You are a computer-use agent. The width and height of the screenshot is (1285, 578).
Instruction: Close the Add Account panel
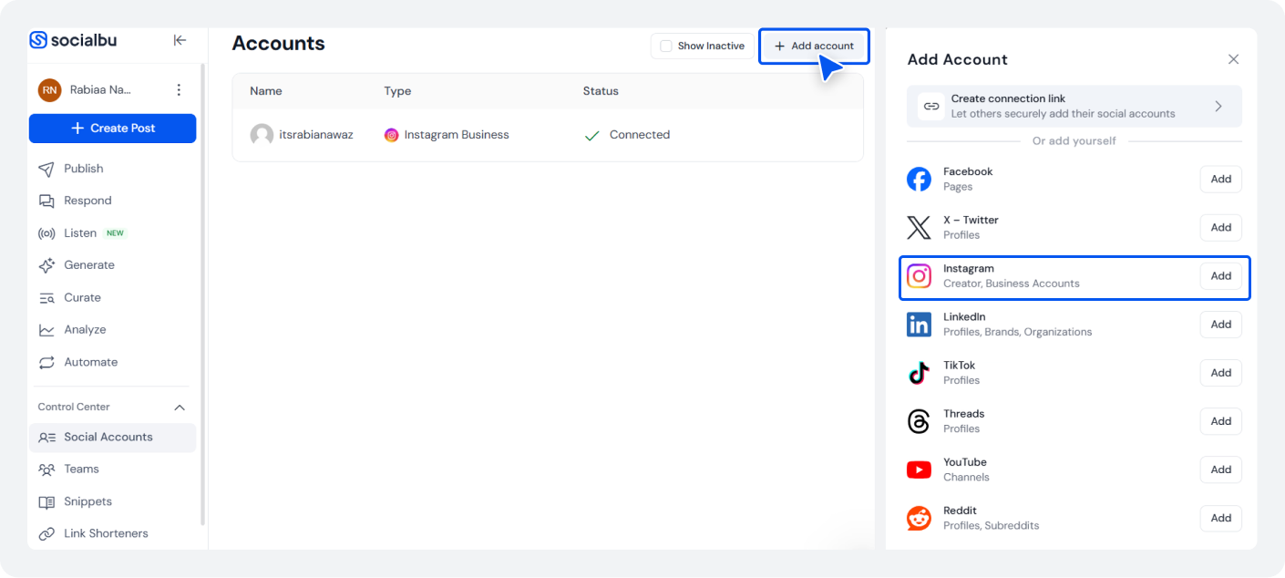pos(1233,59)
